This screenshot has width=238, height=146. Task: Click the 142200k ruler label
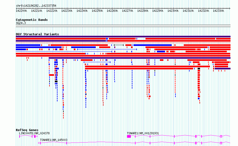coord(21,11)
